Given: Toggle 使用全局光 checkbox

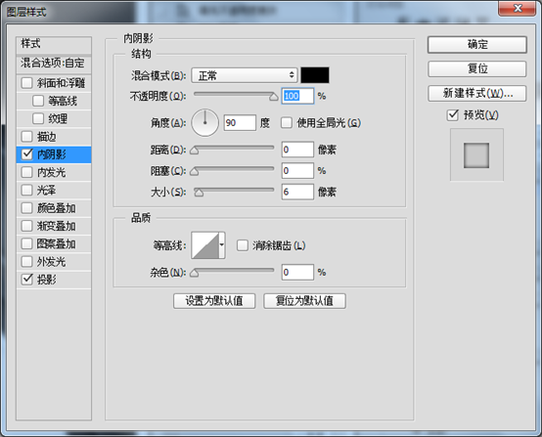Looking at the screenshot, I should 287,122.
